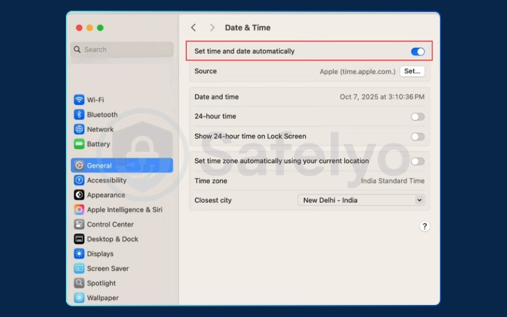Click the Network globe icon
Viewport: 507px width, 317px height.
pyautogui.click(x=79, y=129)
